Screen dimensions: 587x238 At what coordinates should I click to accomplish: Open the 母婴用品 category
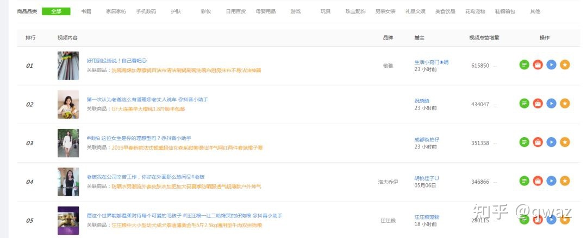[x=266, y=11]
